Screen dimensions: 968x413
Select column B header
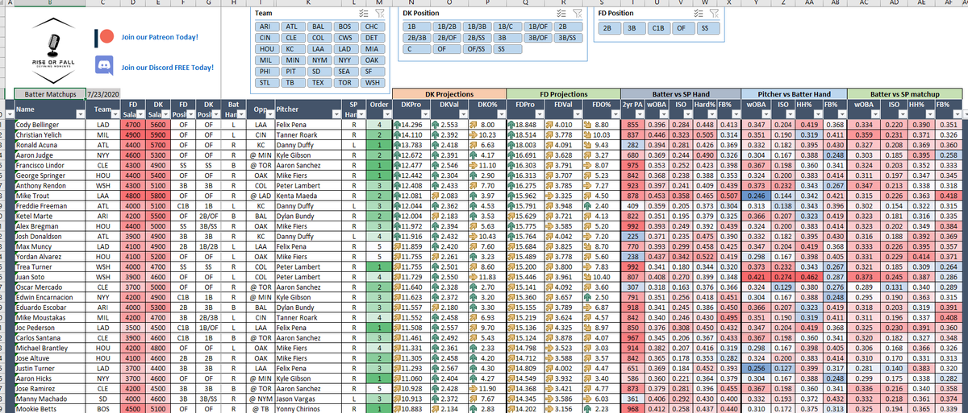pos(48,3)
